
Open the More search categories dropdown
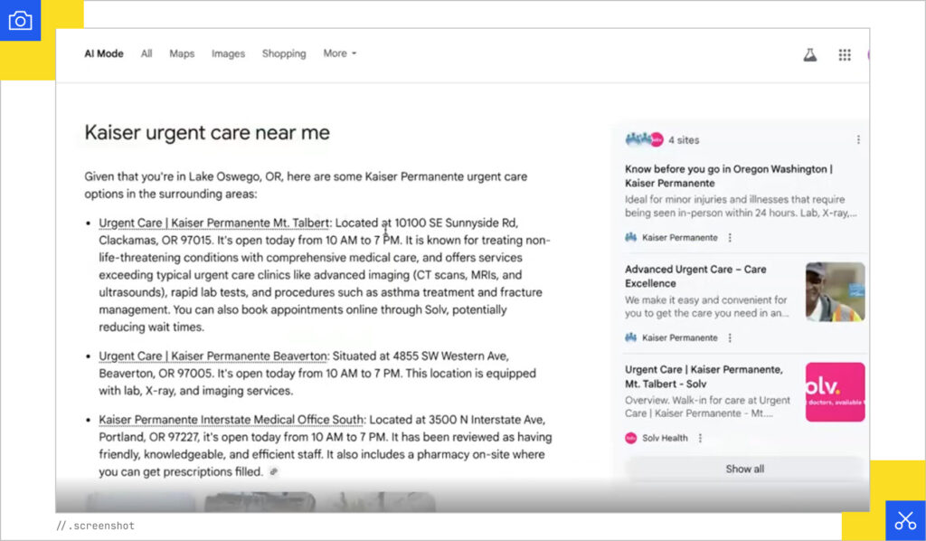pyautogui.click(x=339, y=53)
